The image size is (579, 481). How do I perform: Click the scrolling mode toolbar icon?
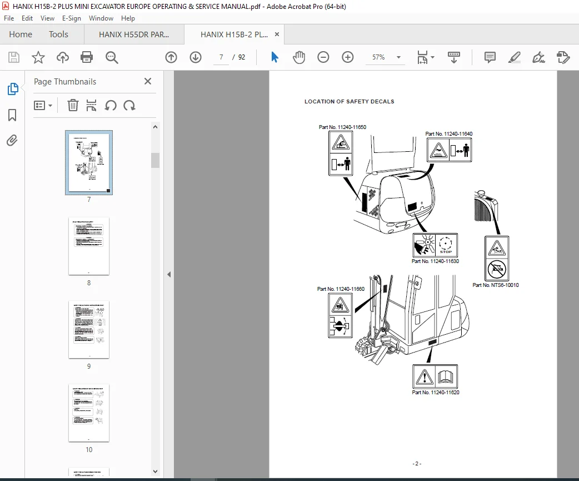click(x=454, y=57)
